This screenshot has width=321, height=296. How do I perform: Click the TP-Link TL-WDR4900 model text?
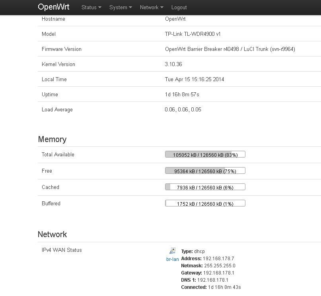(193, 34)
